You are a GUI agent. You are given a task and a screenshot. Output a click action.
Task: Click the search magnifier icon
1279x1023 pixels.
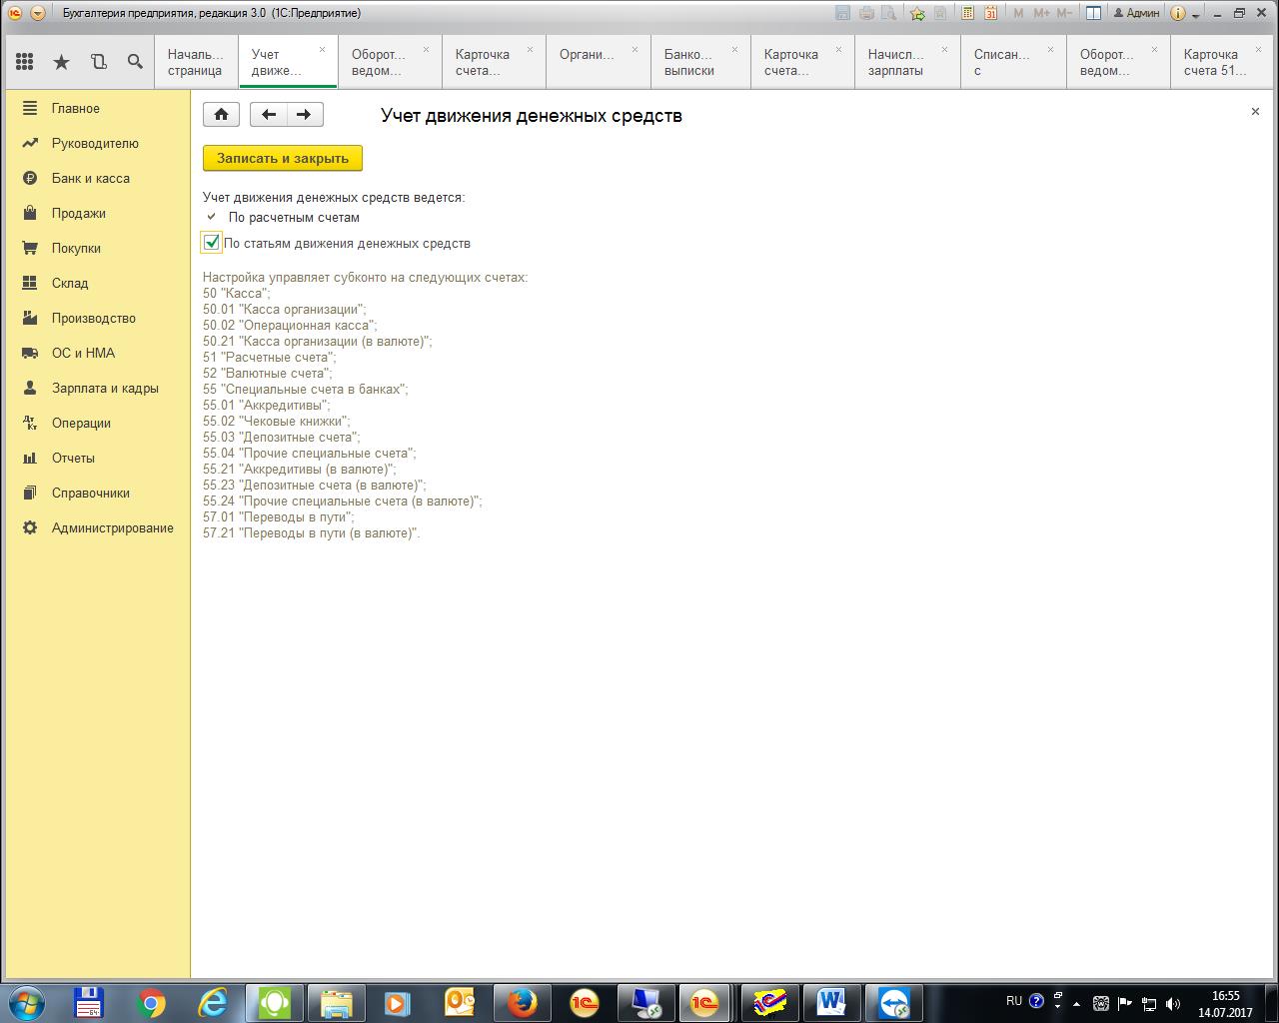(135, 62)
